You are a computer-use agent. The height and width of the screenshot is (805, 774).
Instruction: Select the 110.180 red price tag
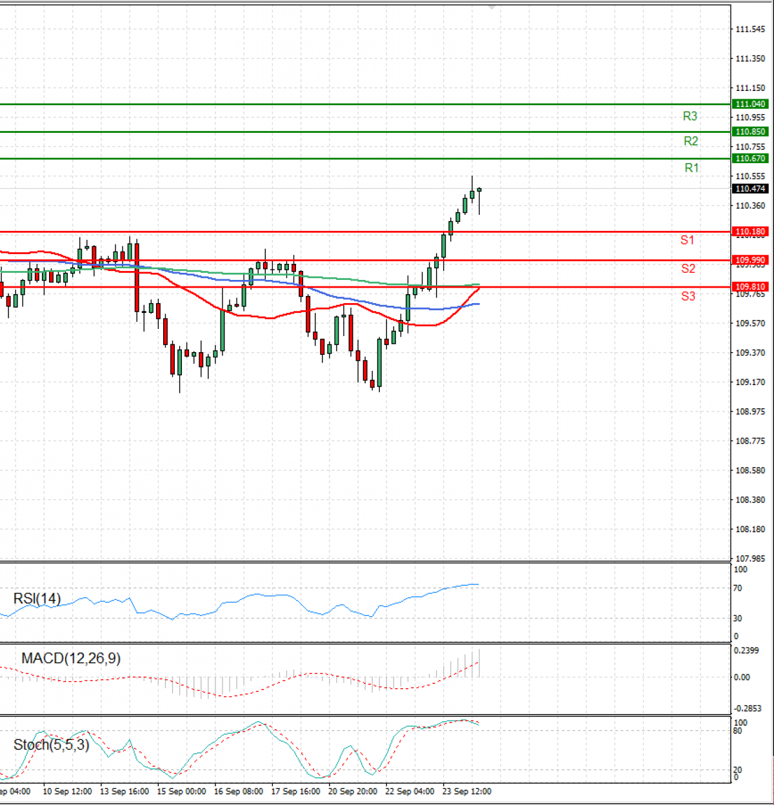(x=750, y=232)
